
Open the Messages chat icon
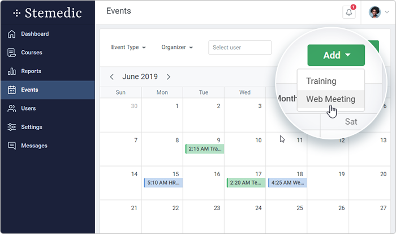pyautogui.click(x=12, y=146)
